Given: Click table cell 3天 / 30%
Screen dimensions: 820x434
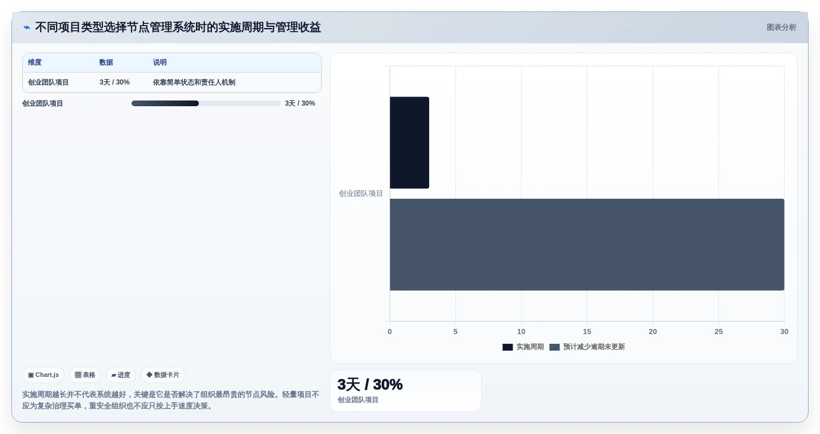Looking at the screenshot, I should click(114, 83).
